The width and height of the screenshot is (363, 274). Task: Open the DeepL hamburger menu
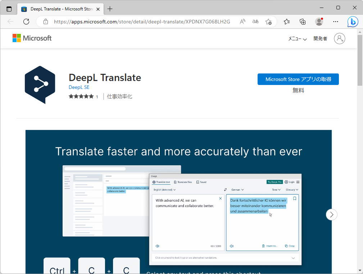(x=298, y=182)
